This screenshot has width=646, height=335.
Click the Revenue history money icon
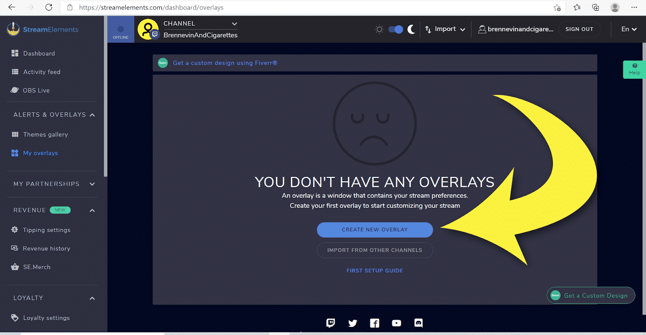15,248
